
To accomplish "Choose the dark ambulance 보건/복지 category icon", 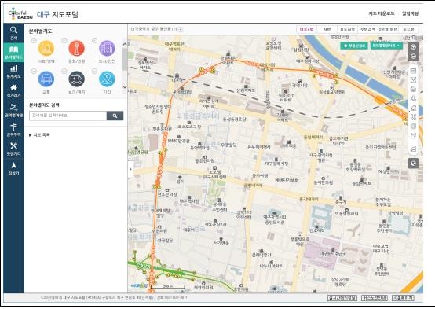I will (77, 79).
